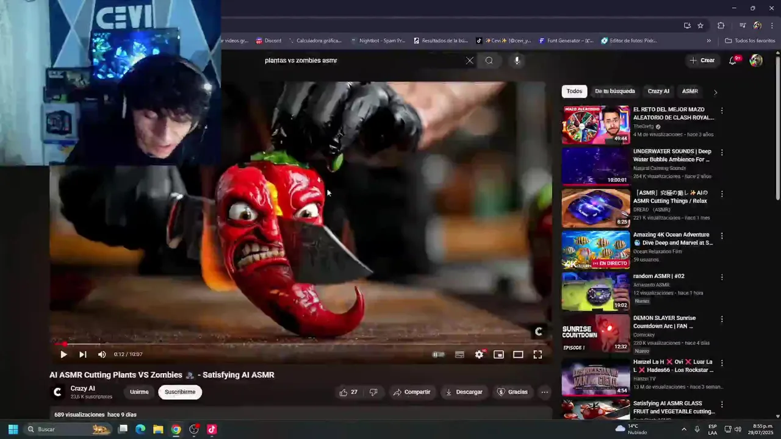Select the Crazy AI filter chip
This screenshot has width=781, height=439.
(x=658, y=91)
